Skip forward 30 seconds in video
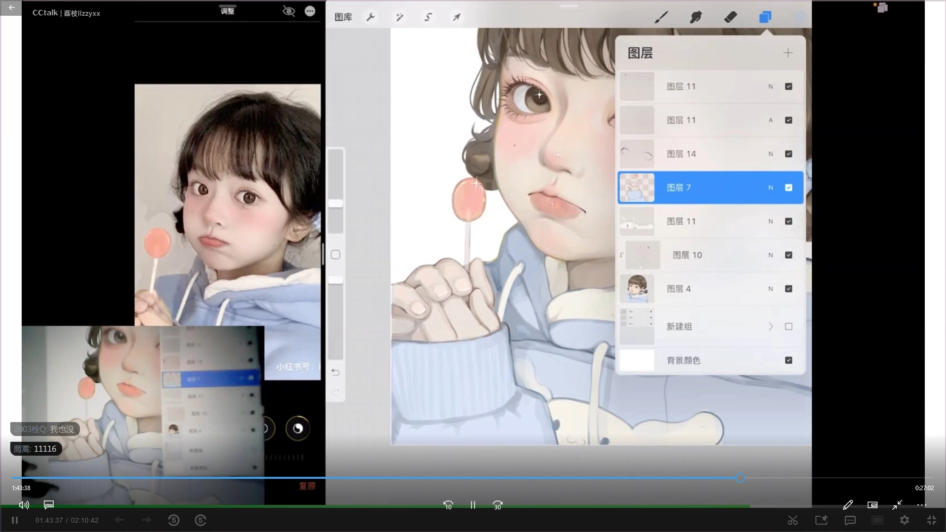Image resolution: width=946 pixels, height=532 pixels. click(497, 505)
